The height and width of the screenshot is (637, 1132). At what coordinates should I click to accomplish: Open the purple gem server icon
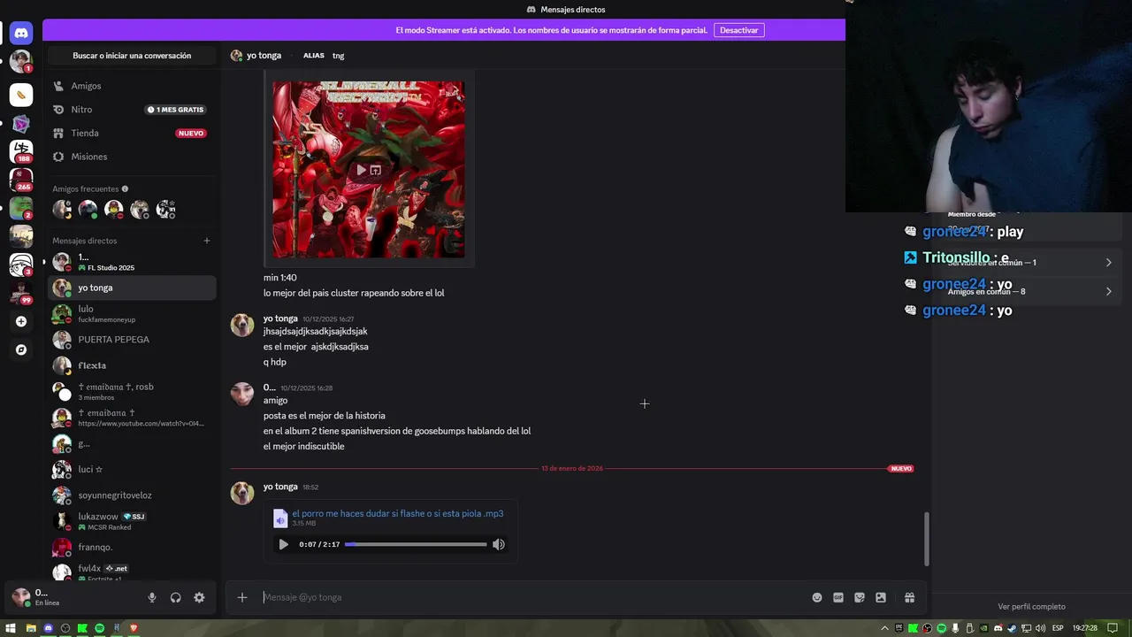21,124
